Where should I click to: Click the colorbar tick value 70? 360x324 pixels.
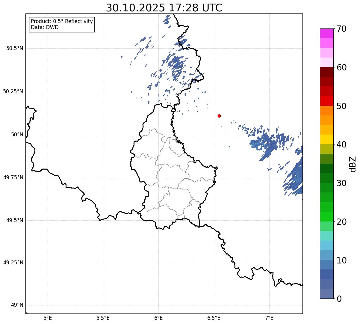pyautogui.click(x=341, y=29)
